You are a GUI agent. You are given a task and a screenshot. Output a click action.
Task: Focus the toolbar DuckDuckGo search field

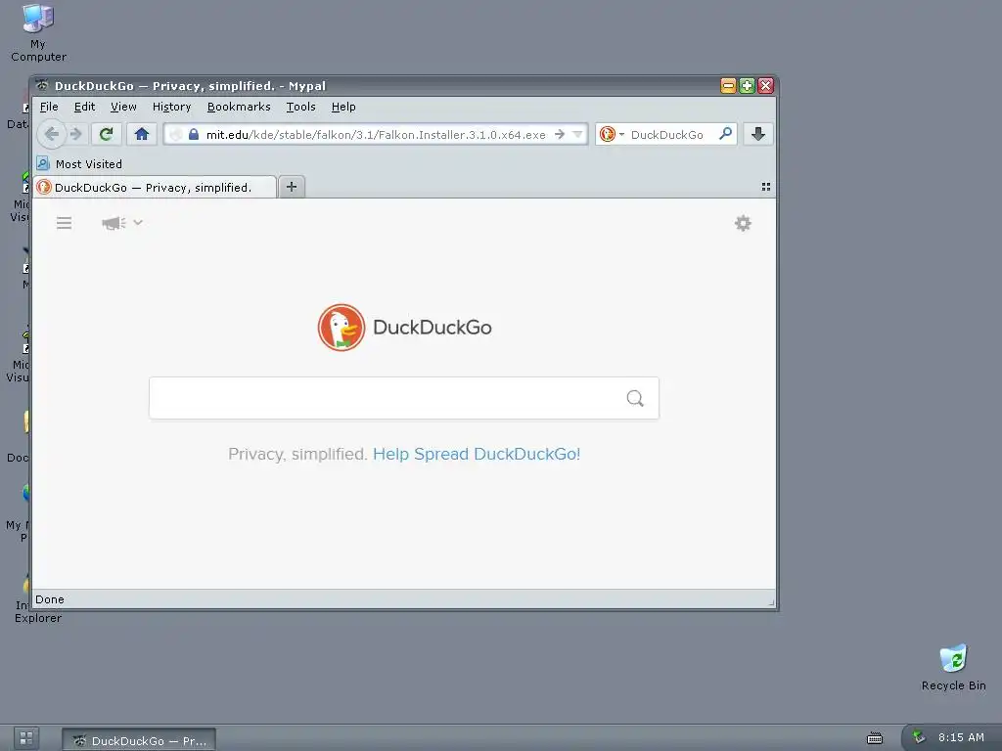pos(667,135)
